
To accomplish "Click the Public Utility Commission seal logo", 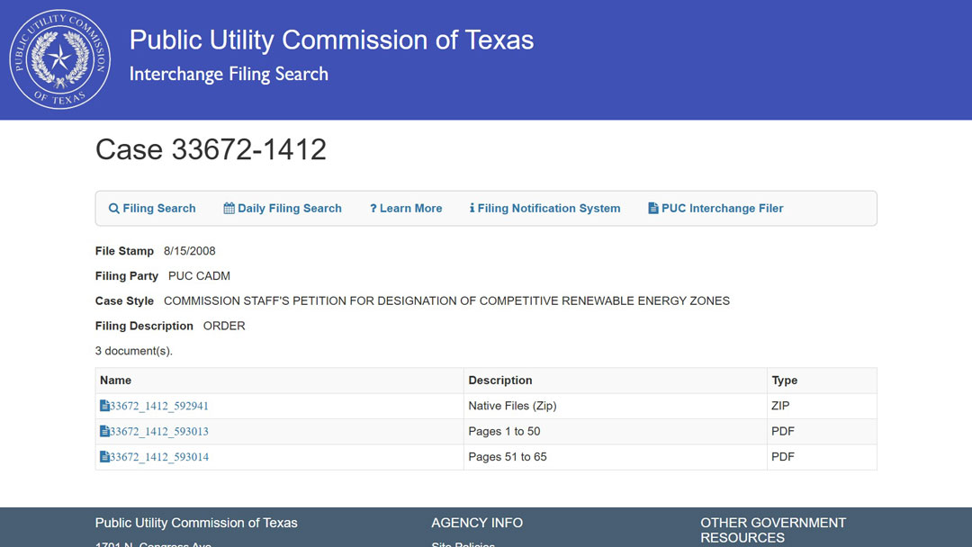I will click(x=60, y=59).
